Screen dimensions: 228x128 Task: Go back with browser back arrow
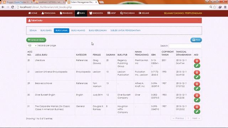tap(3, 7)
